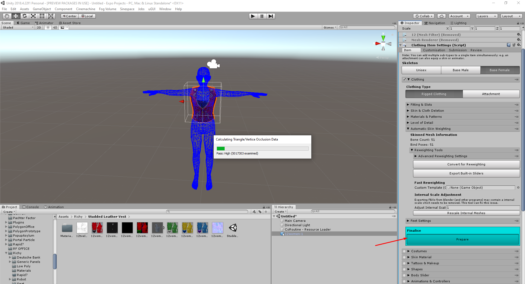Toggle the Clothing section checkbox
This screenshot has width=525, height=284.
coord(404,79)
